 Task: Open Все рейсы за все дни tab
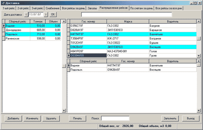click(x=169, y=8)
